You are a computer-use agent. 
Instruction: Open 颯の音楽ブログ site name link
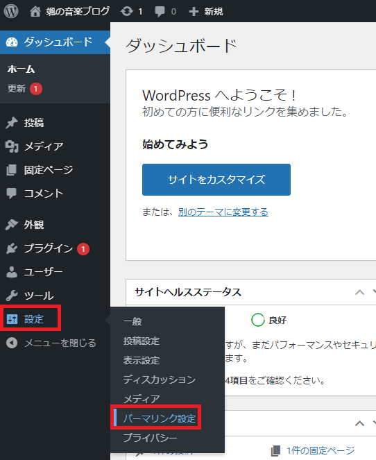coord(78,11)
